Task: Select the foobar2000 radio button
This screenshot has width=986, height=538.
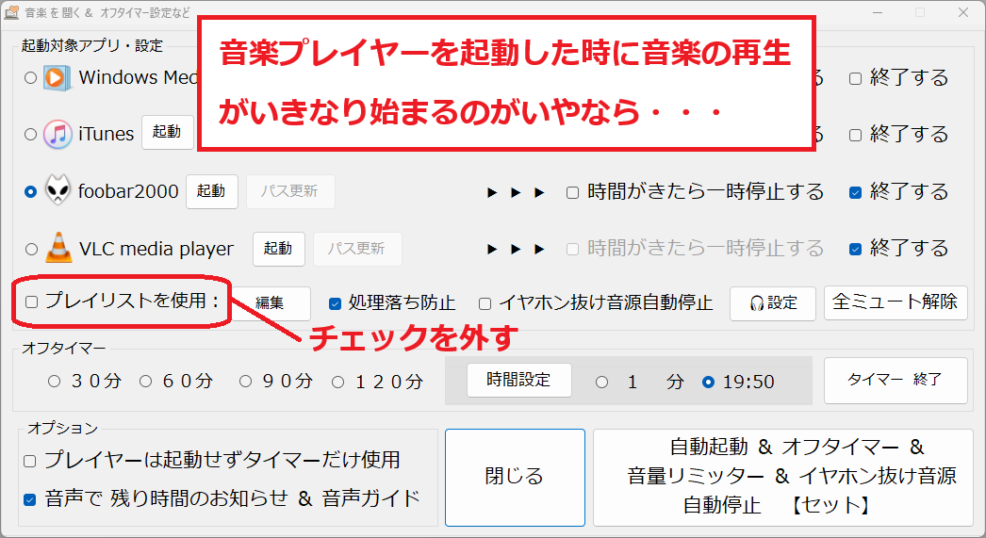Action: coord(31,191)
